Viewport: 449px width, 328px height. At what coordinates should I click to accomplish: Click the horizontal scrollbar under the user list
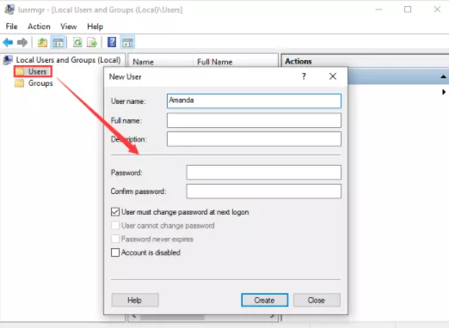coord(172,317)
